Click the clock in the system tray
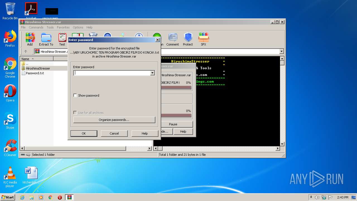 click(x=342, y=197)
